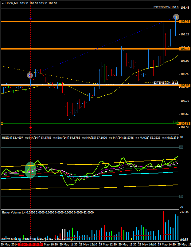
Task: Click the RSI level 70 label
Action: click(x=181, y=147)
